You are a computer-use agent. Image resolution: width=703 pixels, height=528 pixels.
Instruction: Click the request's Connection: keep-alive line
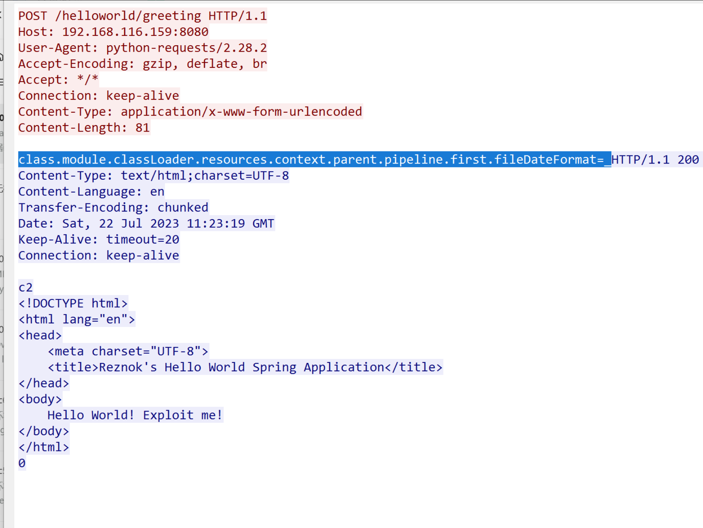tap(99, 96)
